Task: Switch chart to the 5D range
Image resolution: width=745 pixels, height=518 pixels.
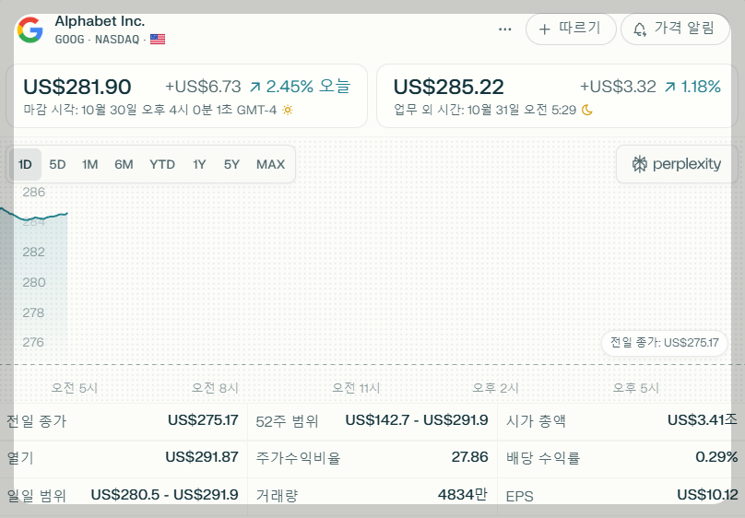Action: tap(57, 164)
